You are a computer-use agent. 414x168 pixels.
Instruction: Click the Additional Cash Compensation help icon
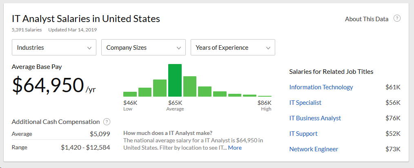tap(107, 122)
